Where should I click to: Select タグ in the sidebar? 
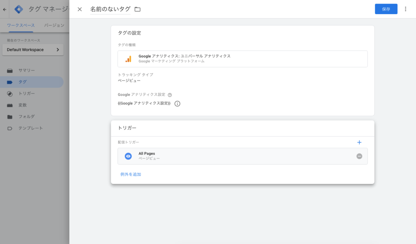pos(32,82)
